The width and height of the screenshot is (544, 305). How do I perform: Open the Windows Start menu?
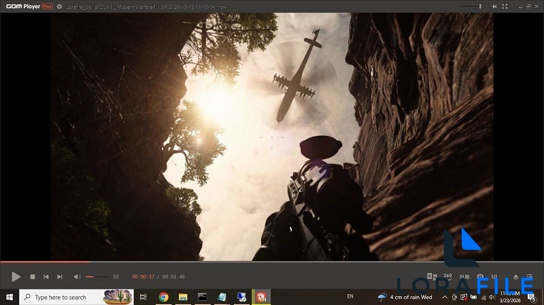tap(10, 297)
